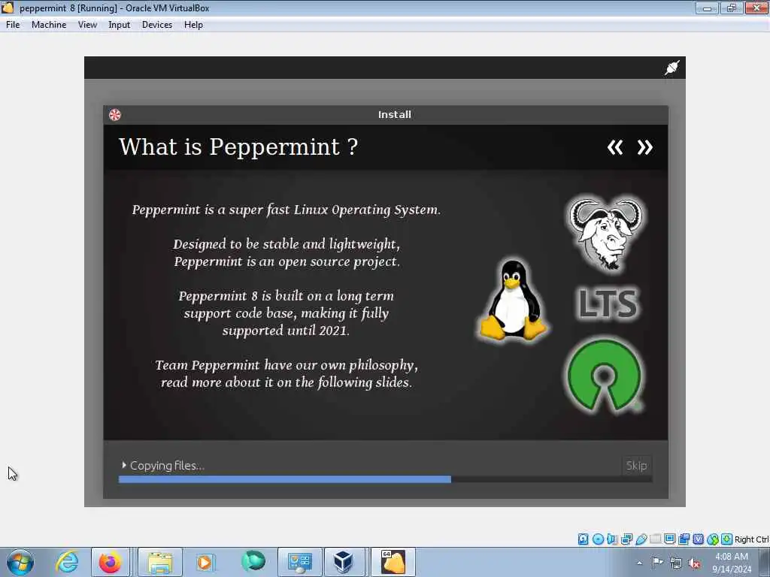
Task: Click the mouse integration status icon
Action: tap(713, 539)
